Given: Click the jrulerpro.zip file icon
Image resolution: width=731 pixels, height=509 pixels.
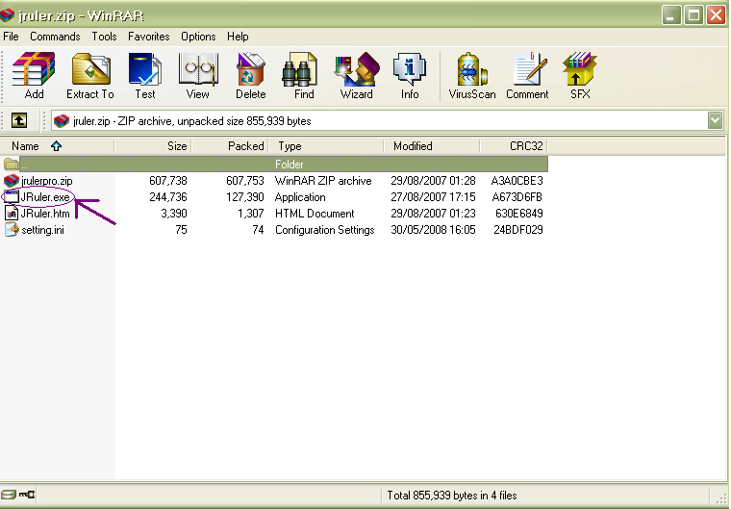Looking at the screenshot, I should tap(12, 181).
